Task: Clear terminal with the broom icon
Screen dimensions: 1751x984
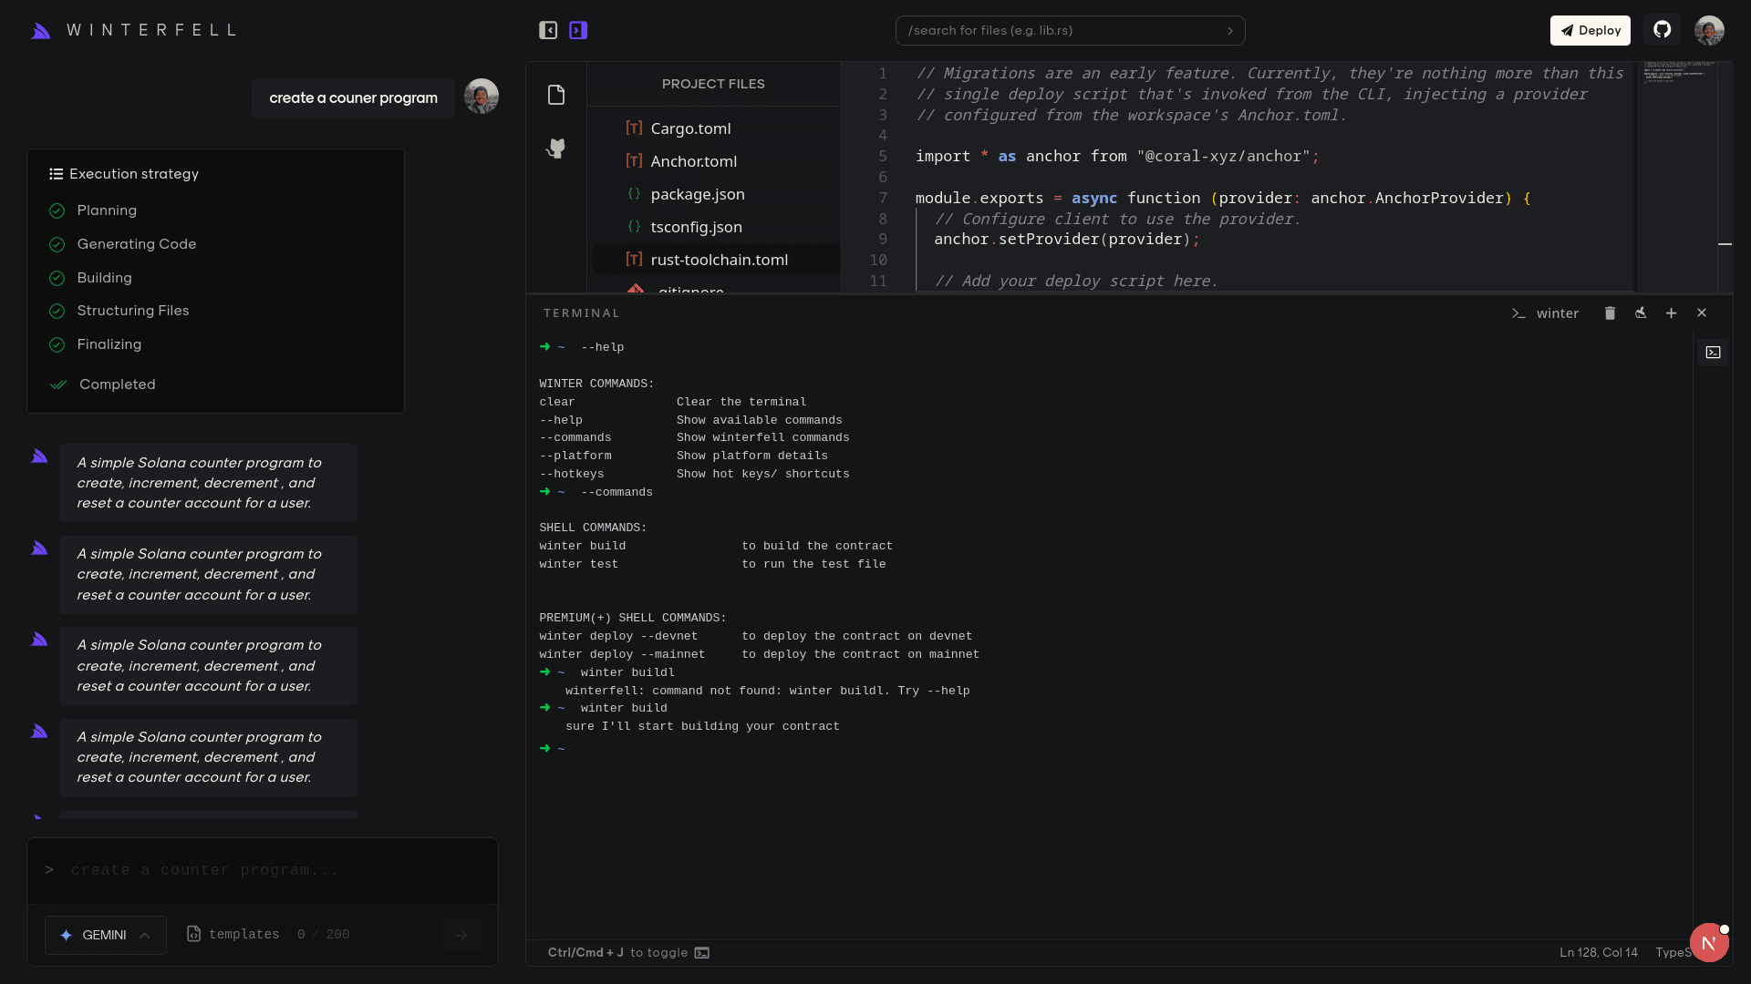Action: pos(1641,313)
